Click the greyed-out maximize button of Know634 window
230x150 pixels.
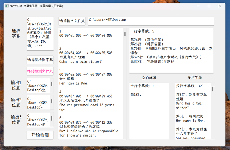(x=209, y=6)
